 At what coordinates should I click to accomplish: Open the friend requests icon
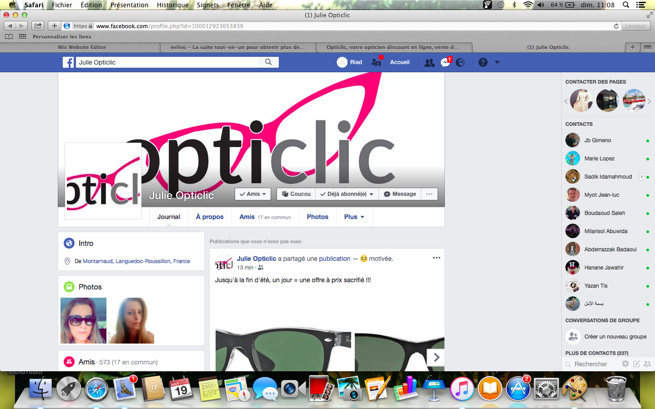429,62
